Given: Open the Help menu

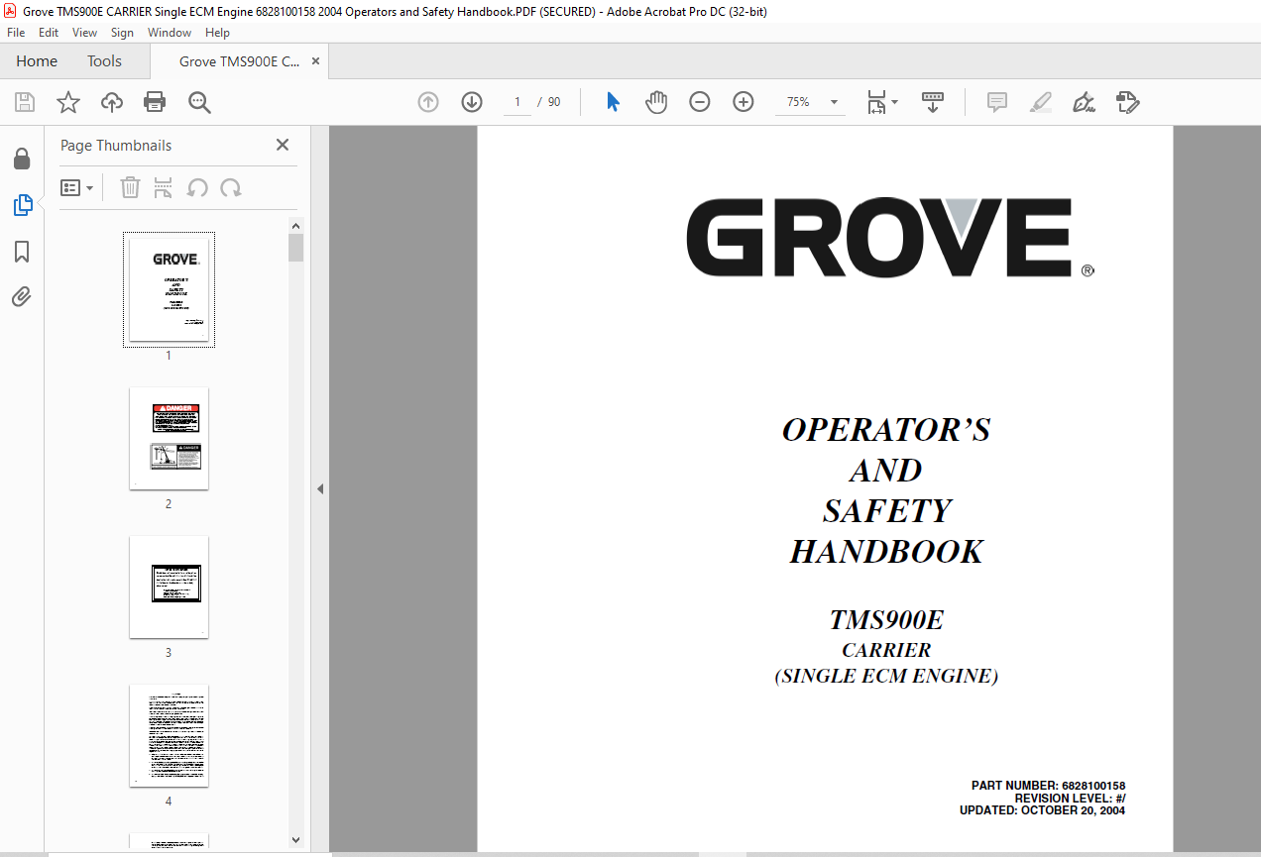Looking at the screenshot, I should (217, 33).
